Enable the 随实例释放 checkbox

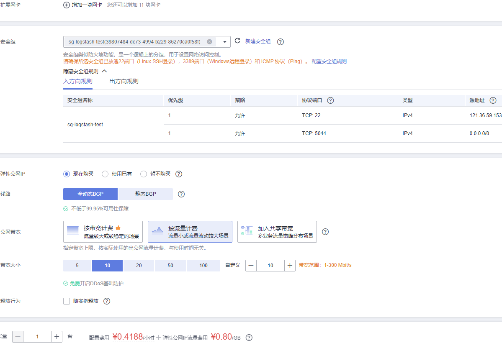click(67, 301)
